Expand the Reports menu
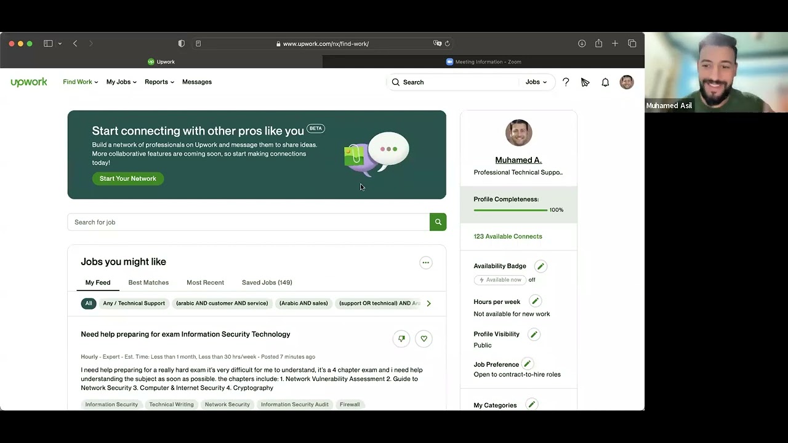The height and width of the screenshot is (443, 788). tap(159, 82)
